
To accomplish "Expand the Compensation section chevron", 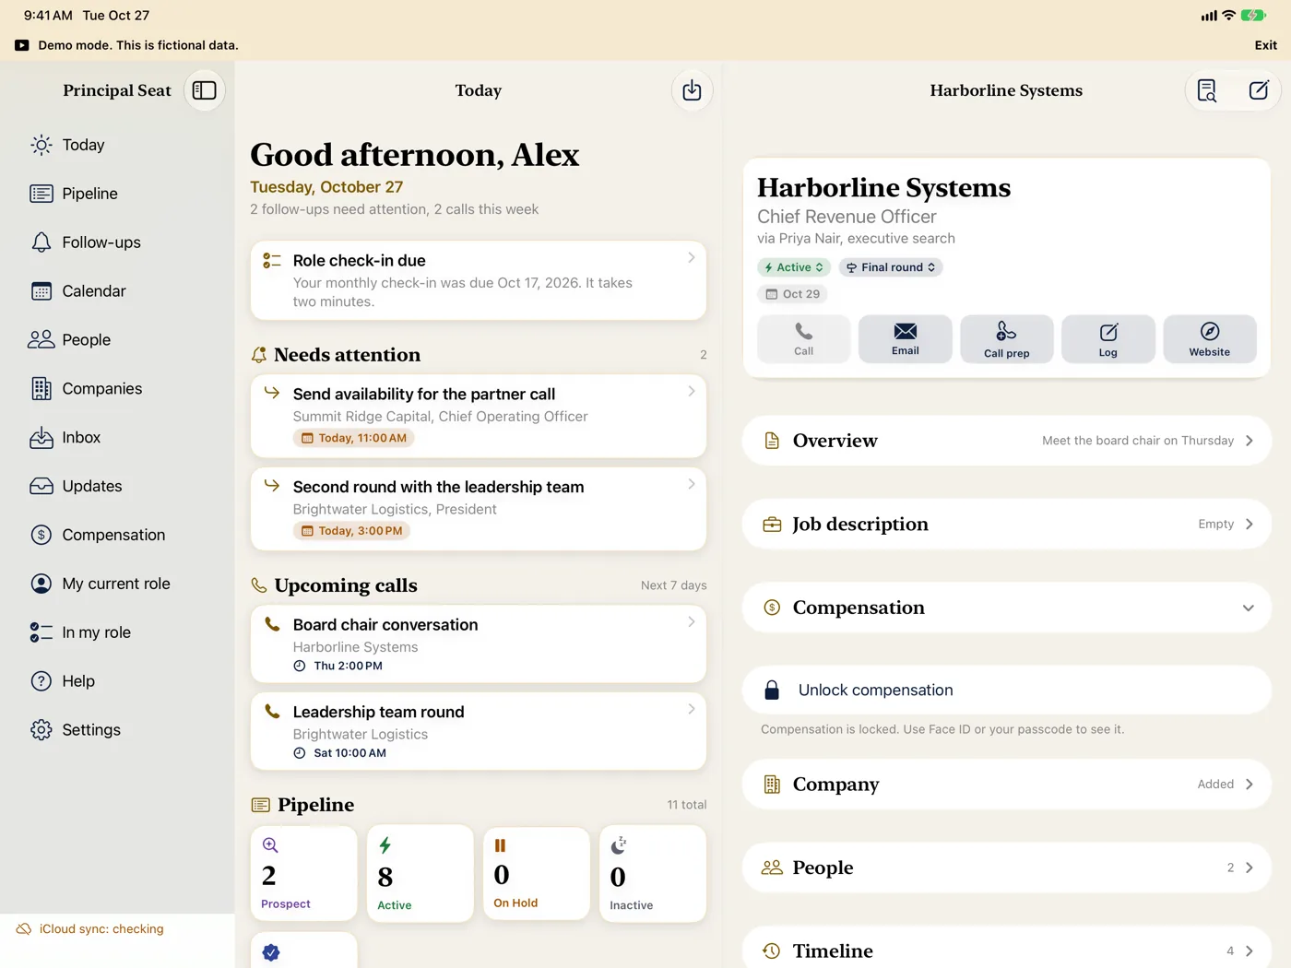I will coord(1249,608).
